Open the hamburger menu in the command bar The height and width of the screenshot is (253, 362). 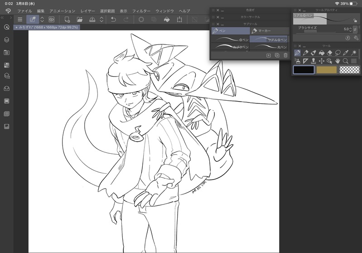click(x=20, y=19)
